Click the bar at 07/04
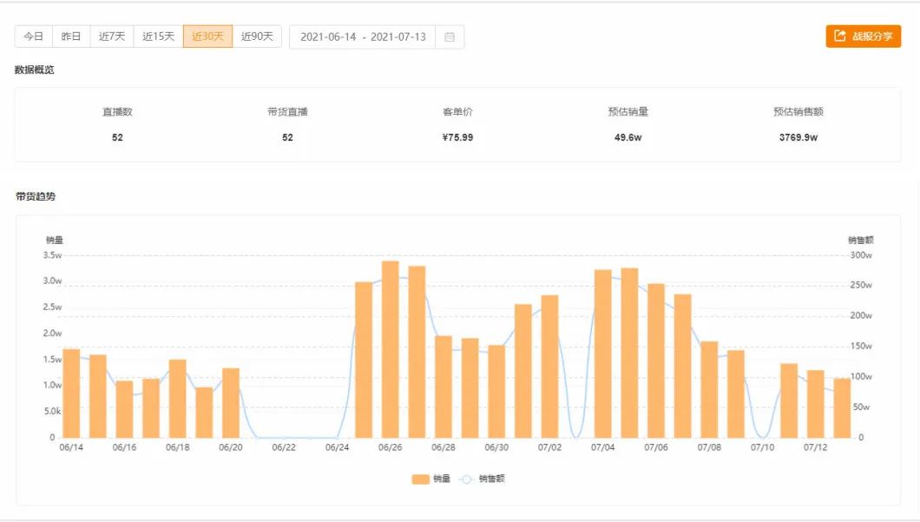Image resolution: width=920 pixels, height=522 pixels. (x=603, y=354)
